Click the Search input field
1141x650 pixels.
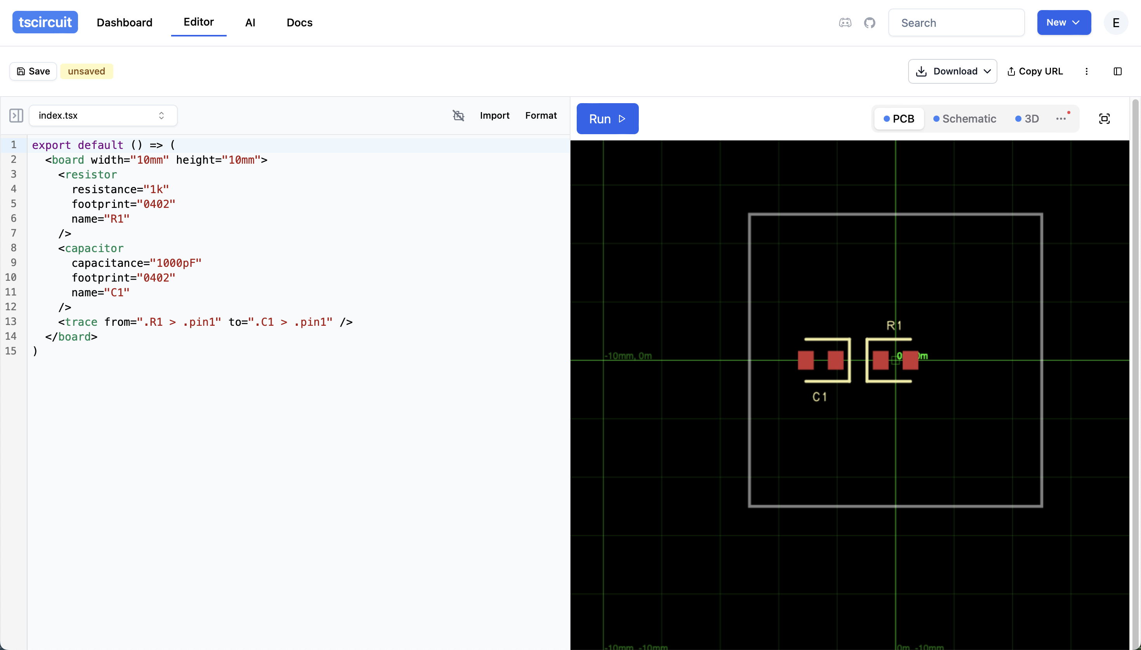(956, 23)
